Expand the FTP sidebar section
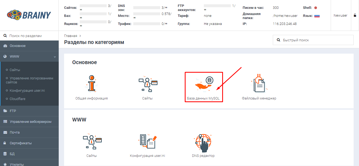Viewport: 359px width, 166px height. click(x=29, y=111)
